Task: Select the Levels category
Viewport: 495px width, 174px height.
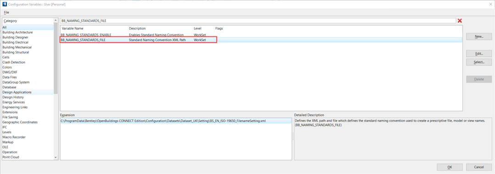Action: tap(28, 132)
